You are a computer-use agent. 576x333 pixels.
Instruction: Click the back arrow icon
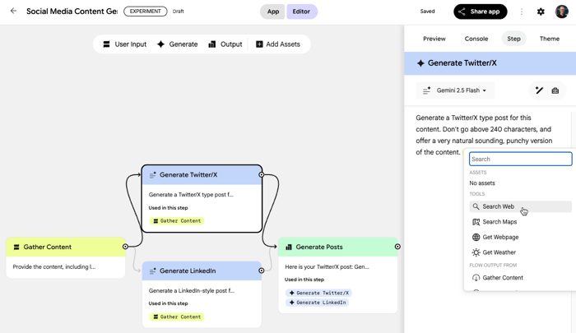pyautogui.click(x=13, y=12)
